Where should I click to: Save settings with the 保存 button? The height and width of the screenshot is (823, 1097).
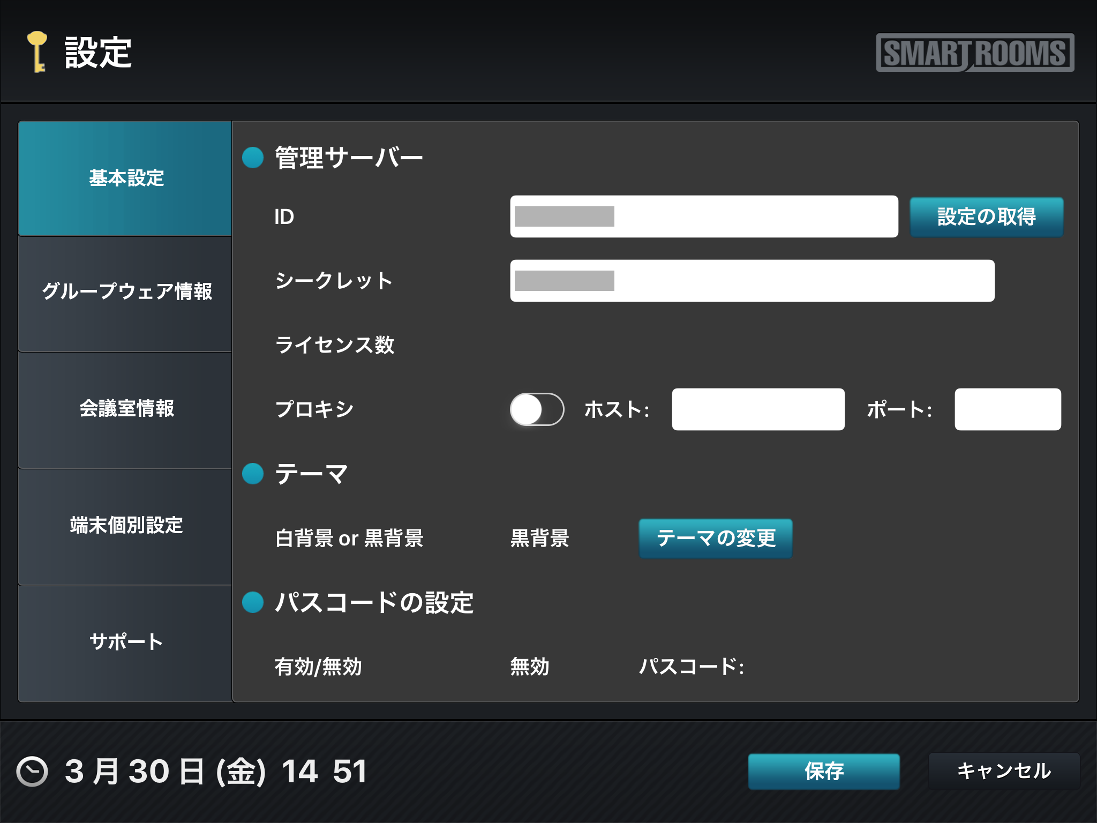tap(823, 771)
